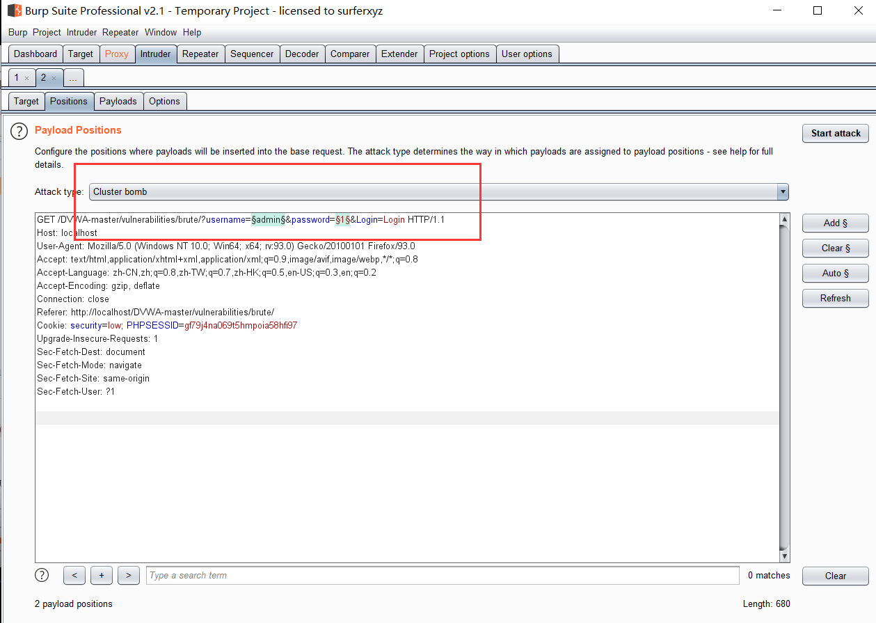
Task: Click the Upgrade-Insecure-Requests header line
Action: tap(97, 339)
